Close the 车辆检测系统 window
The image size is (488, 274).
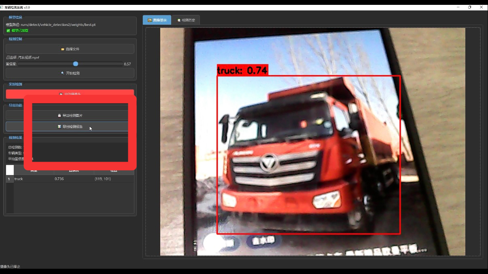click(482, 7)
